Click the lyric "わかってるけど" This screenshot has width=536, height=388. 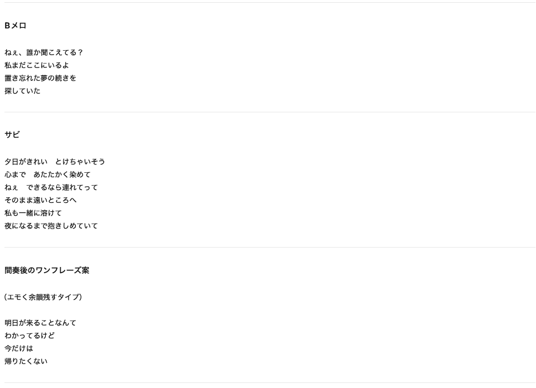[x=30, y=336]
